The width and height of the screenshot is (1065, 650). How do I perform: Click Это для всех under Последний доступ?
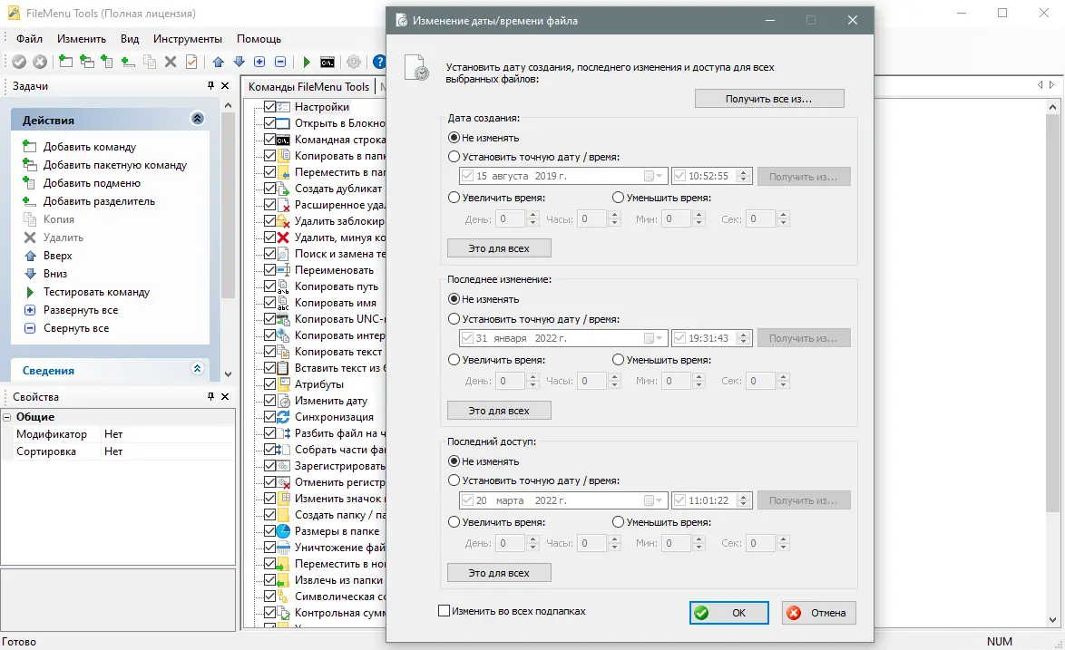(499, 573)
